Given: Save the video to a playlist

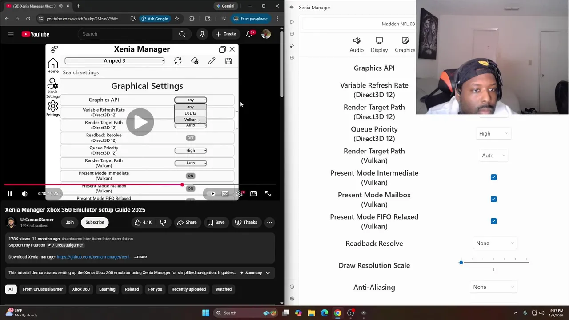Looking at the screenshot, I should tap(216, 222).
